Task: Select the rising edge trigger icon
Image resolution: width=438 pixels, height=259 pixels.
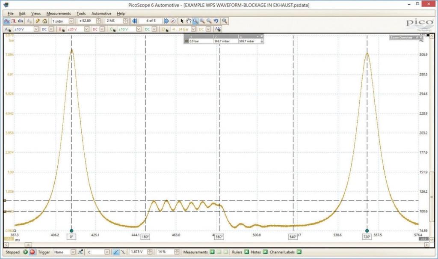Action: tap(116, 252)
